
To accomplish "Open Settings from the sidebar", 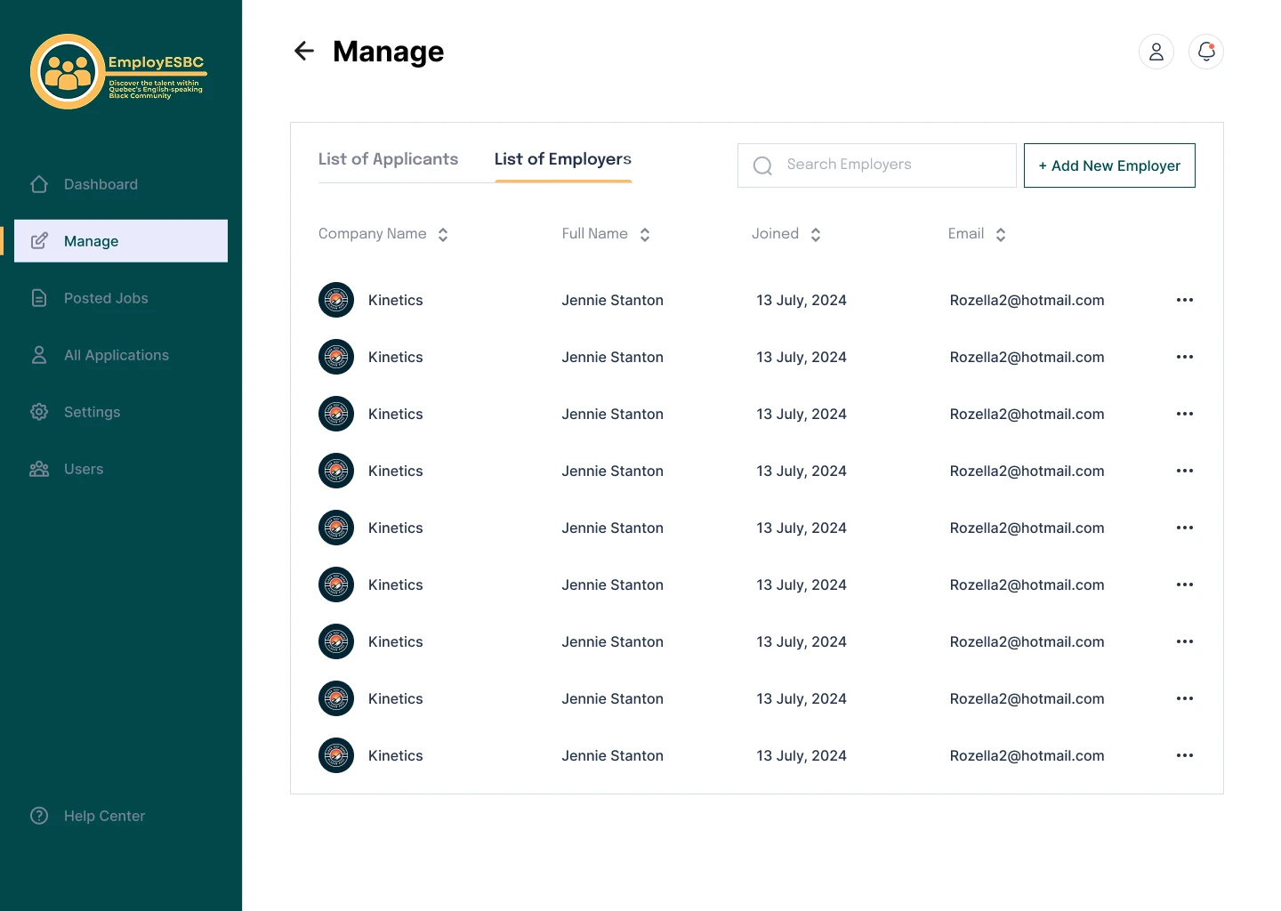I will (x=92, y=412).
